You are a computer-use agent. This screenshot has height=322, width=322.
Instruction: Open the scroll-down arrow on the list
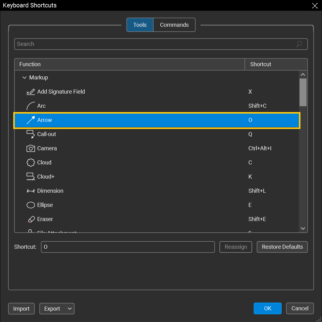point(303,228)
